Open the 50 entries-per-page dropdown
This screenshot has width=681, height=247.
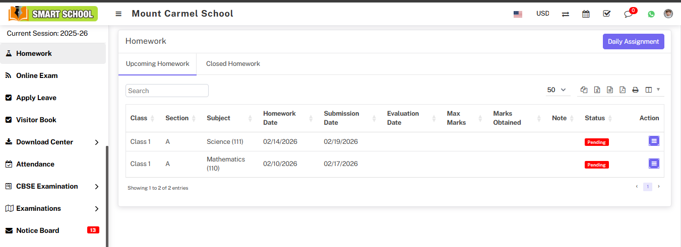(557, 90)
